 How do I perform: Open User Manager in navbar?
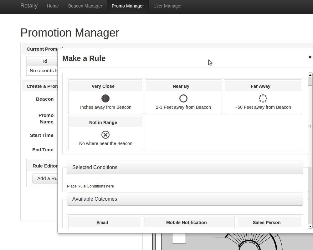coord(167,6)
